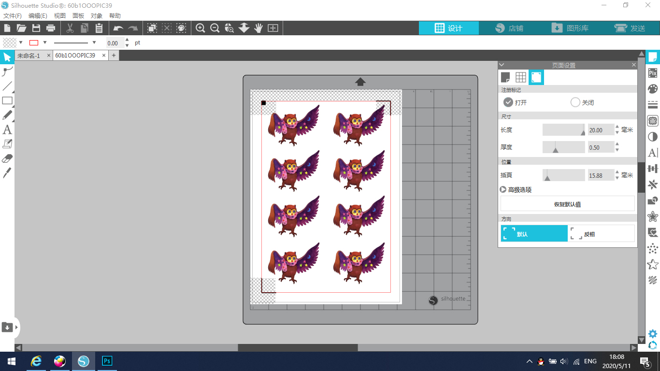The height and width of the screenshot is (371, 660).
Task: Open the line color dropdown arrow
Action: tap(45, 43)
